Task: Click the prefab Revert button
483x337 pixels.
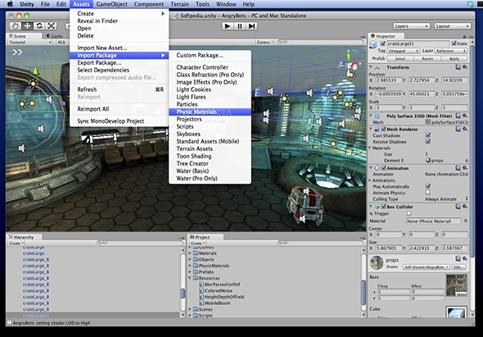Action: point(427,58)
